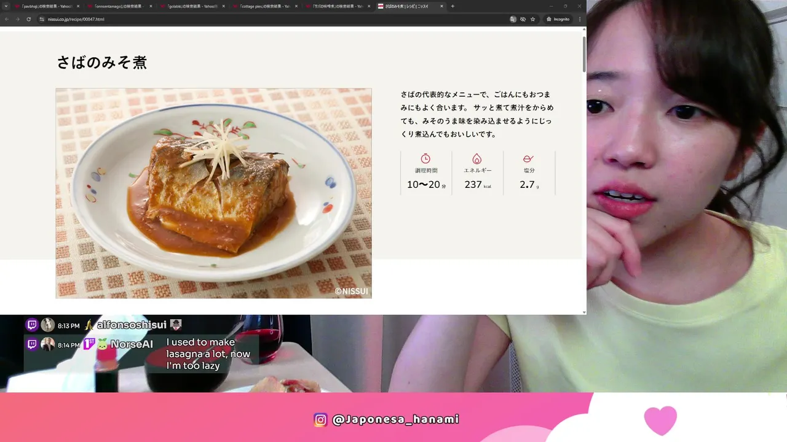Screen dimensions: 787x442
Task: Close the 'サバの味噌煮' search tab
Action: coord(369,6)
